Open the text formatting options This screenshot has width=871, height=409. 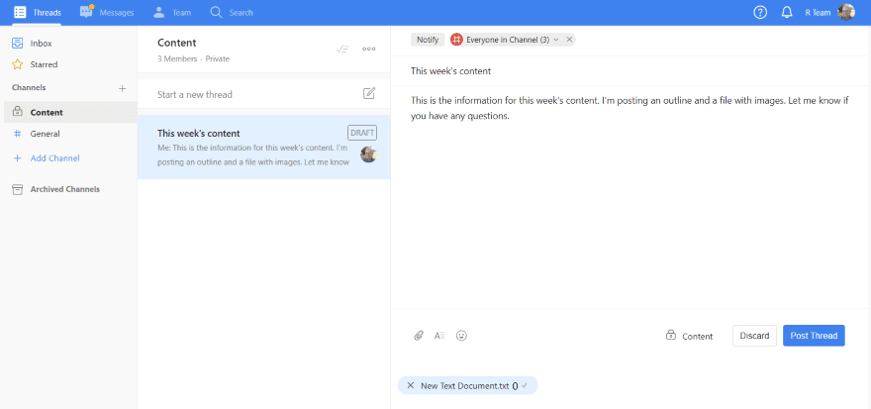tap(439, 336)
